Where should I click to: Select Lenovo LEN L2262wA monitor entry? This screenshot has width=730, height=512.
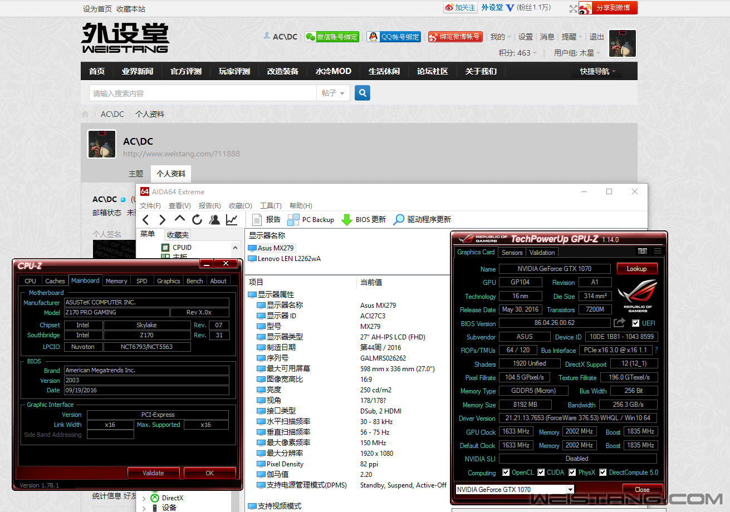click(x=285, y=259)
